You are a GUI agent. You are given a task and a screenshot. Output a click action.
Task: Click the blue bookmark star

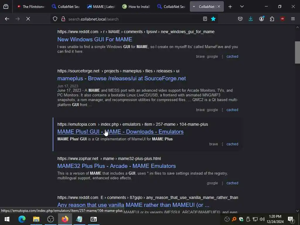[x=213, y=19]
